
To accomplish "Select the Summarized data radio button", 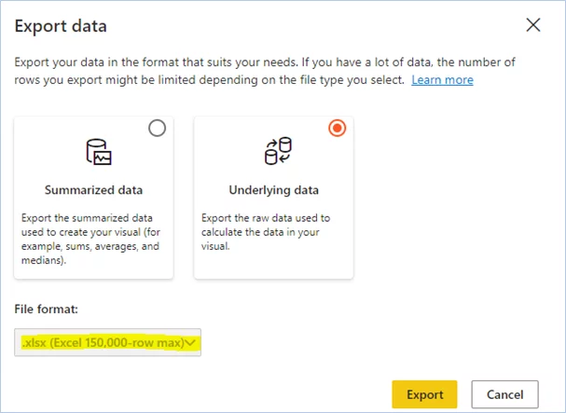I will coord(158,129).
